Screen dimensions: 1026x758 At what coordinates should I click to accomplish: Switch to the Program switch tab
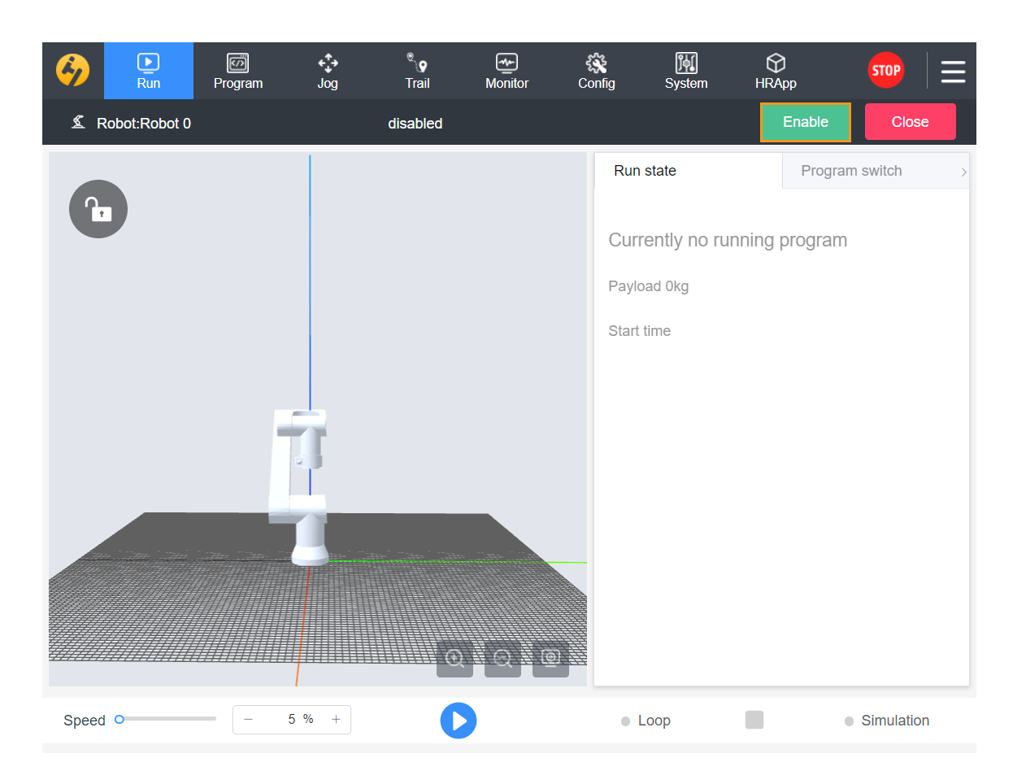click(x=851, y=171)
